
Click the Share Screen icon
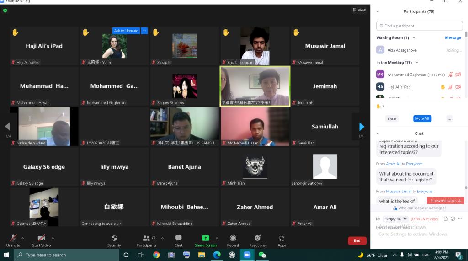pyautogui.click(x=206, y=238)
